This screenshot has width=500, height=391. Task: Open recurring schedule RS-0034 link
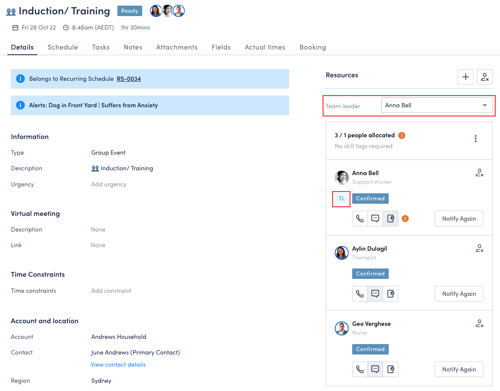[129, 79]
